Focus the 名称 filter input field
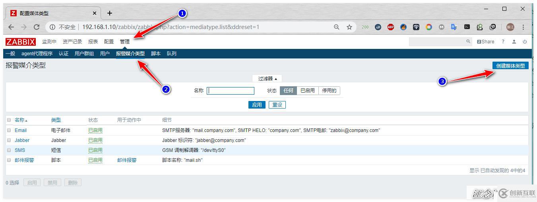Image resolution: width=537 pixels, height=202 pixels. 231,91
